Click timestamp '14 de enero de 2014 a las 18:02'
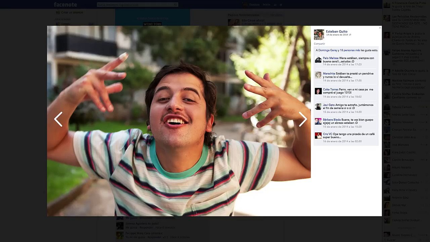Screen dimensions: 430x242 [x=342, y=97]
